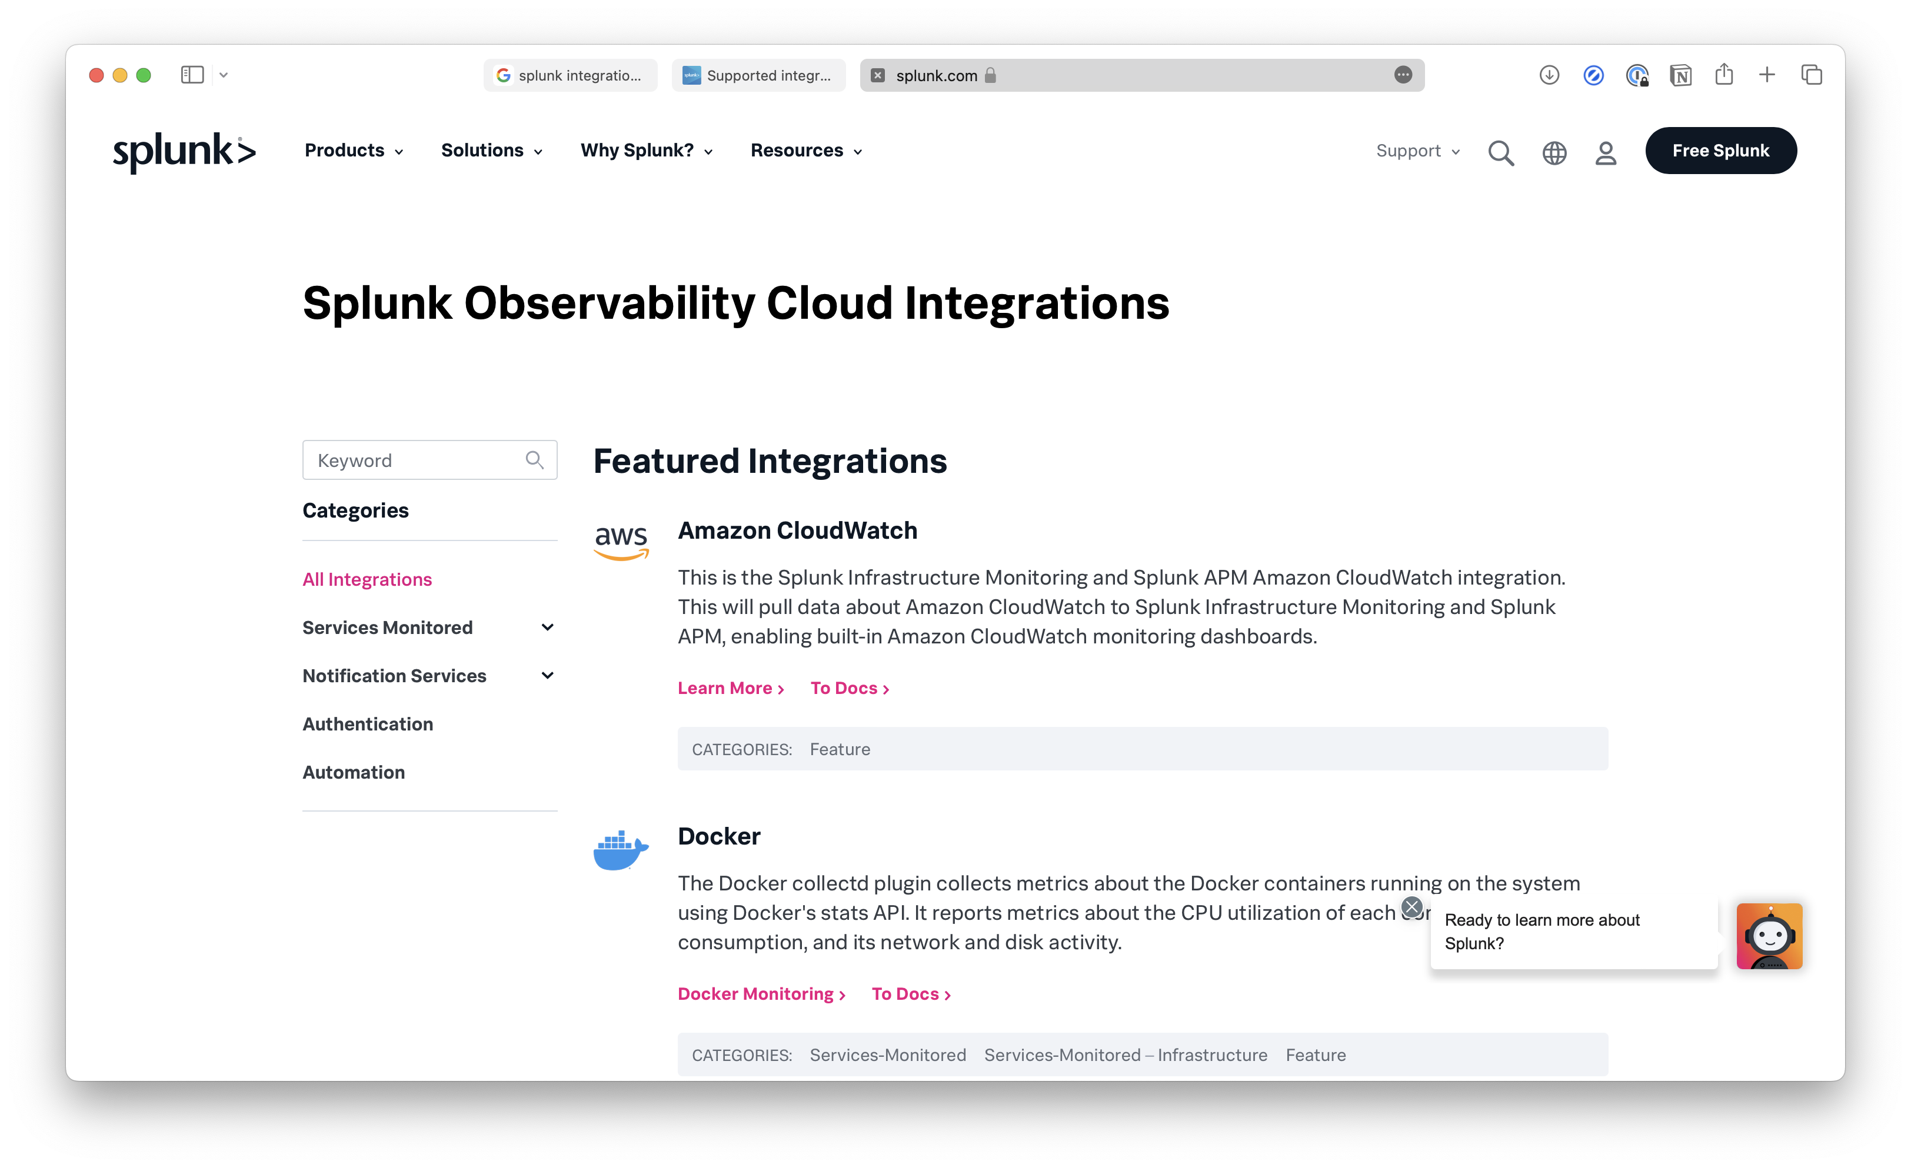Image resolution: width=1911 pixels, height=1168 pixels.
Task: Click Docker's Services-Monitored – Infrastructure category
Action: [x=1126, y=1055]
